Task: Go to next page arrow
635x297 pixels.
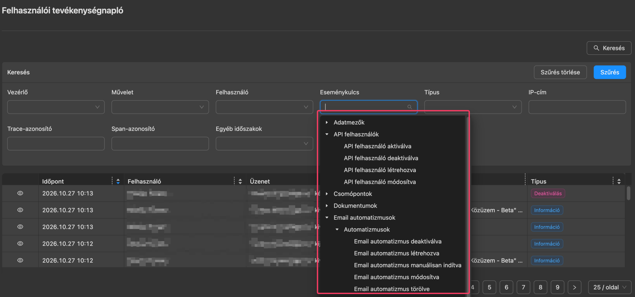Action: pos(575,287)
